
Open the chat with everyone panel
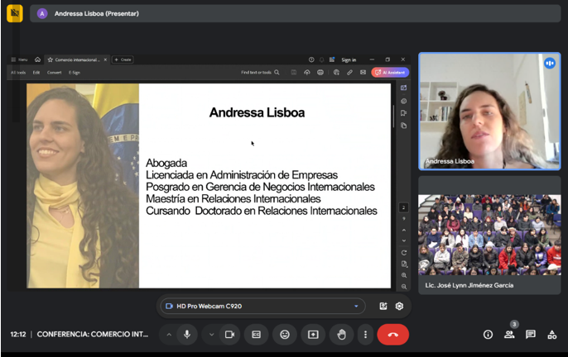[531, 335]
